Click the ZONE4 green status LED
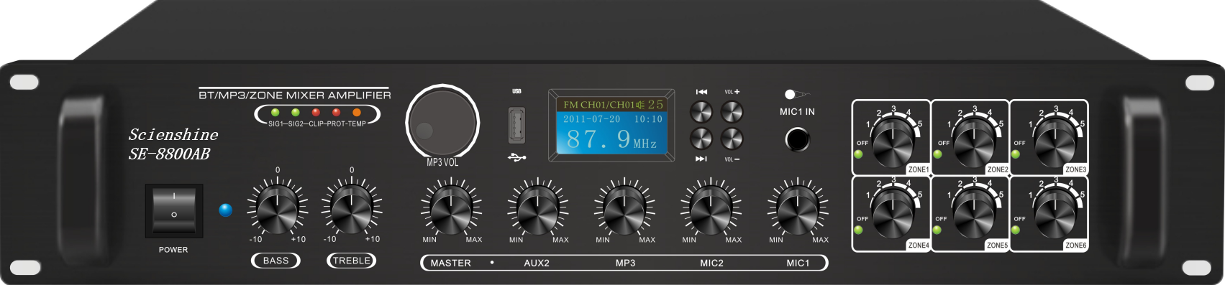Image resolution: width=1225 pixels, height=285 pixels. pos(859,230)
